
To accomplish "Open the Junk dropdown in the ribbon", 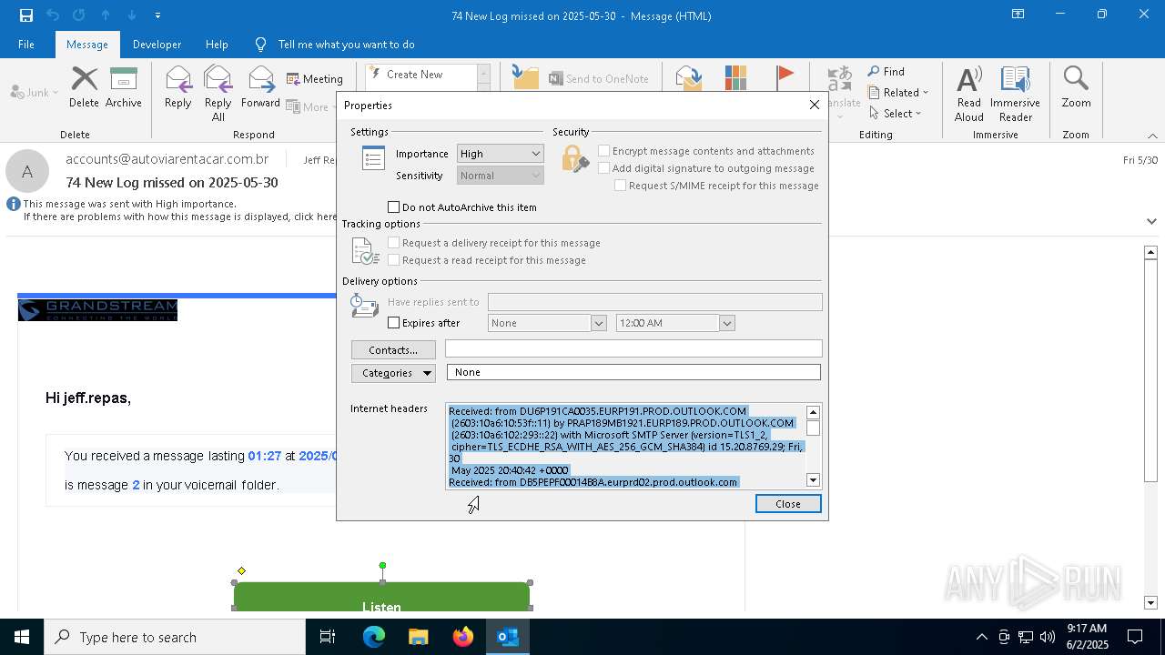I will [x=35, y=92].
